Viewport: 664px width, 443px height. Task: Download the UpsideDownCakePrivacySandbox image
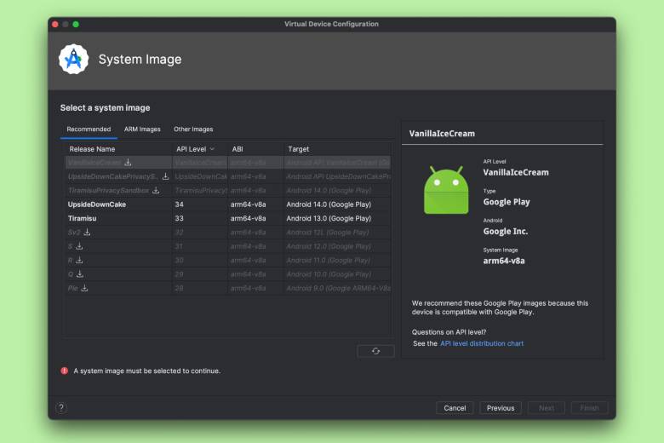click(166, 176)
